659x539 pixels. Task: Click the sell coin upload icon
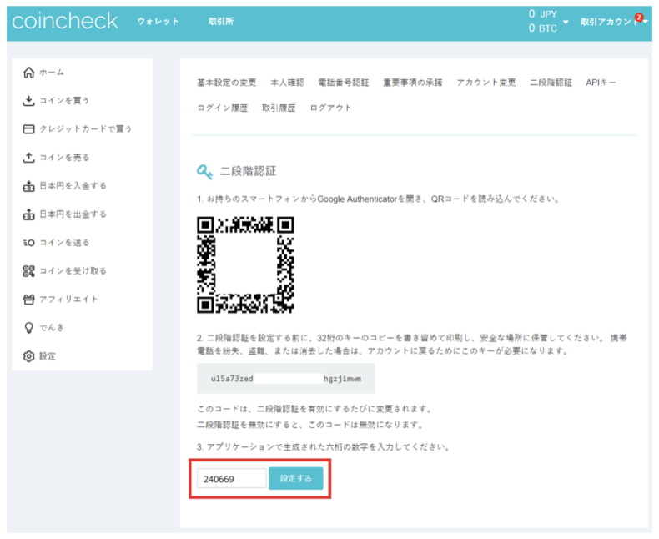click(28, 157)
